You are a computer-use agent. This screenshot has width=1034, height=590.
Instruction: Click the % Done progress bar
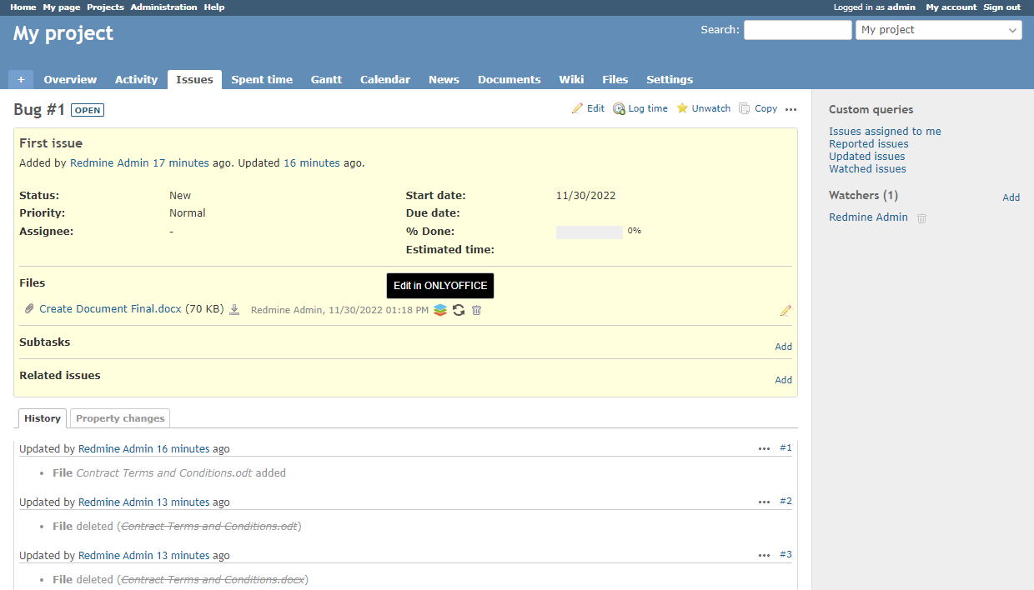click(589, 232)
